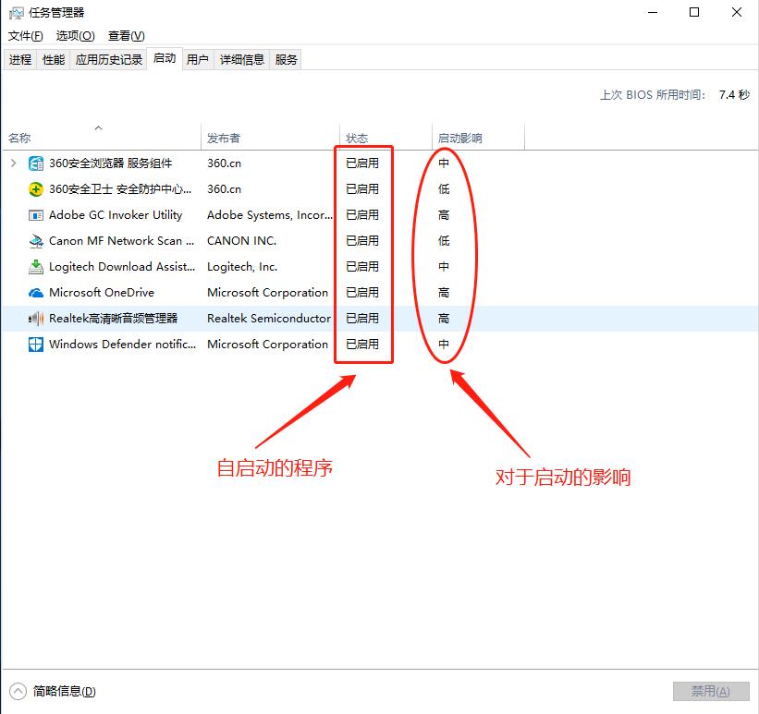This screenshot has height=714, width=759.
Task: Switch to the 性能 tab
Action: [54, 59]
